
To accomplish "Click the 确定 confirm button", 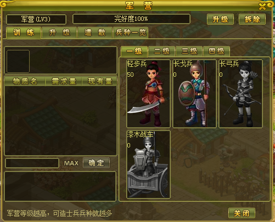I will click(96, 163).
